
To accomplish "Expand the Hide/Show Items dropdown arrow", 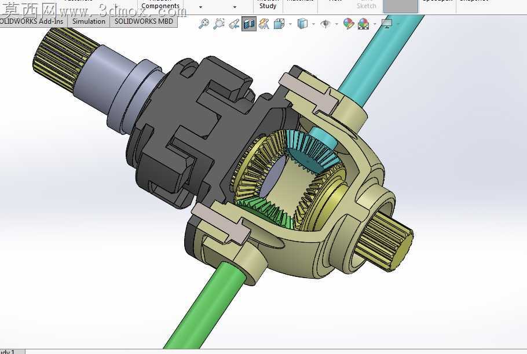I will pos(336,24).
